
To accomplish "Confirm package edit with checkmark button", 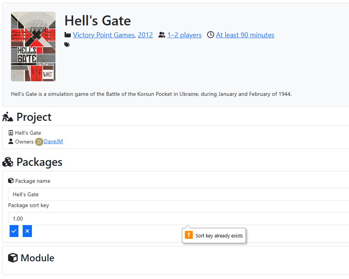I will pyautogui.click(x=14, y=231).
